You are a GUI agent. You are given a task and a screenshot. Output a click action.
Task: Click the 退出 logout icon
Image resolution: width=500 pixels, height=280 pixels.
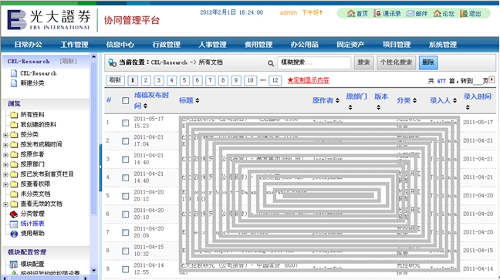464,13
